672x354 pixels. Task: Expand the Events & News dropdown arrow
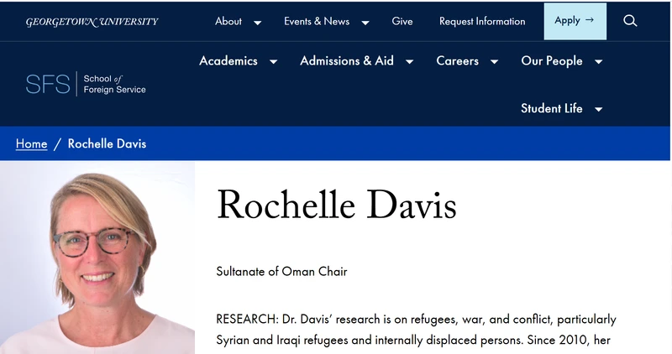click(x=365, y=23)
